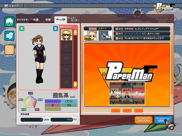Click the 同じ絵3枚で当たり info row

point(142,38)
